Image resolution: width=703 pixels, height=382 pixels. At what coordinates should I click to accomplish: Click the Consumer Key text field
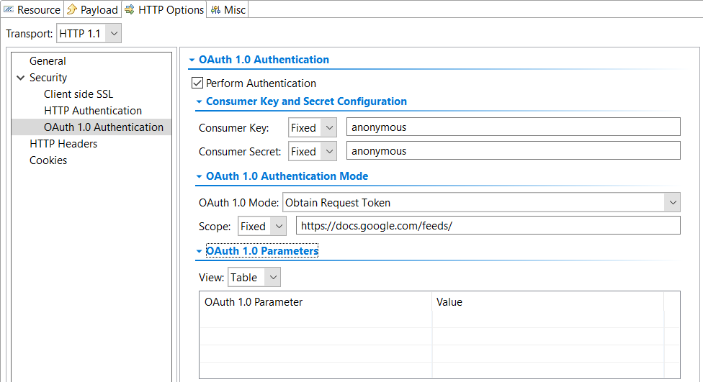click(514, 127)
